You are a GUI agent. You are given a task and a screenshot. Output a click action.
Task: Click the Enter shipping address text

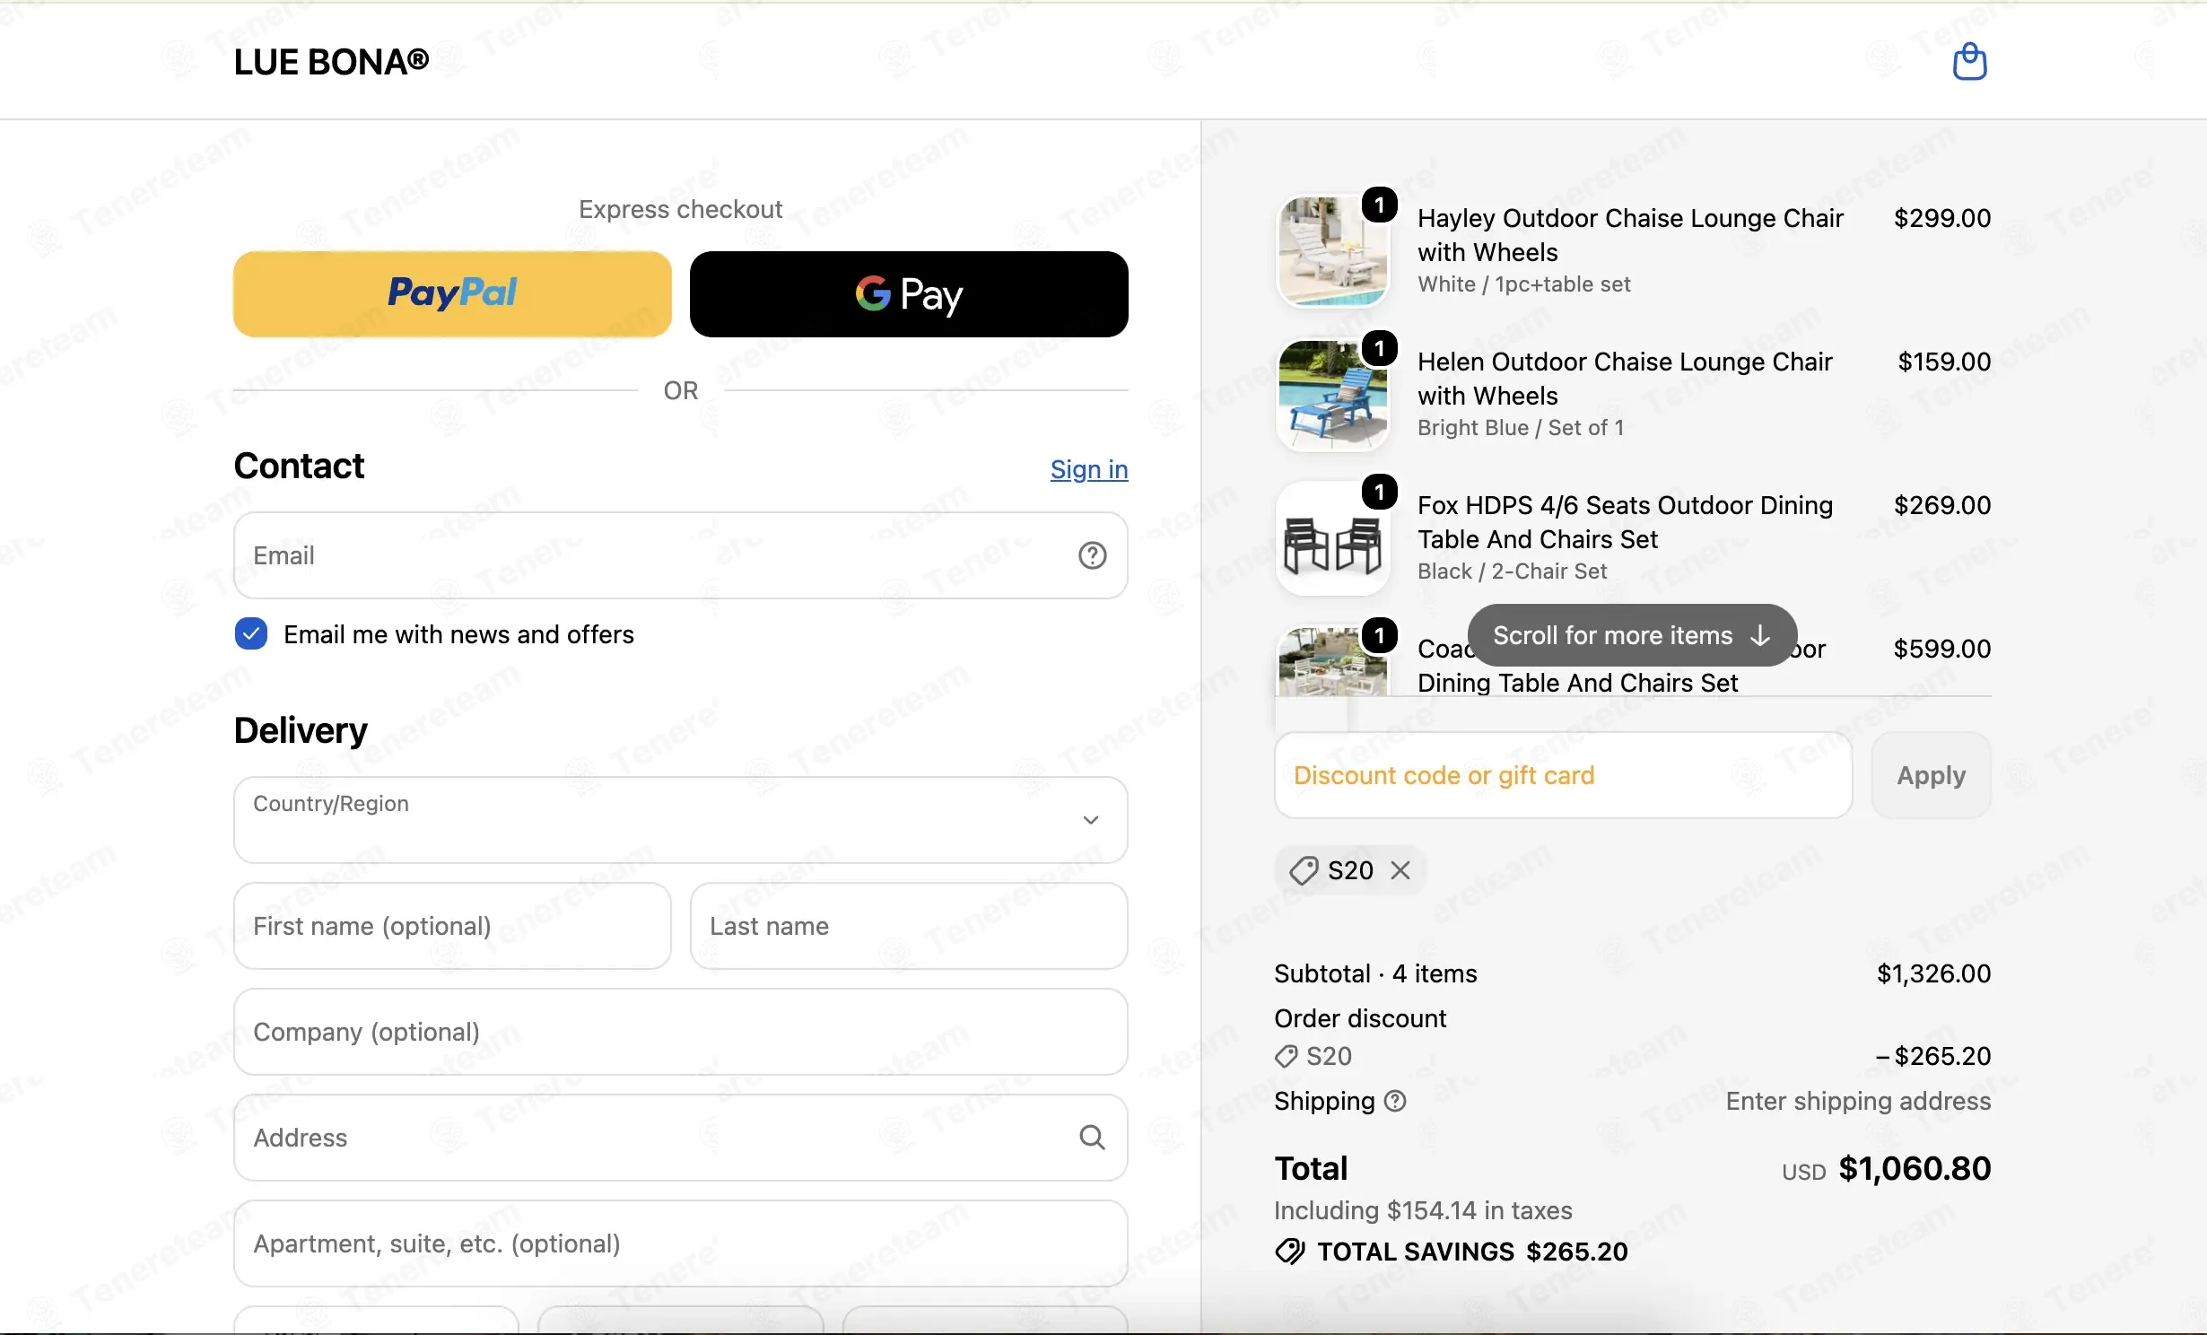click(x=1858, y=1100)
